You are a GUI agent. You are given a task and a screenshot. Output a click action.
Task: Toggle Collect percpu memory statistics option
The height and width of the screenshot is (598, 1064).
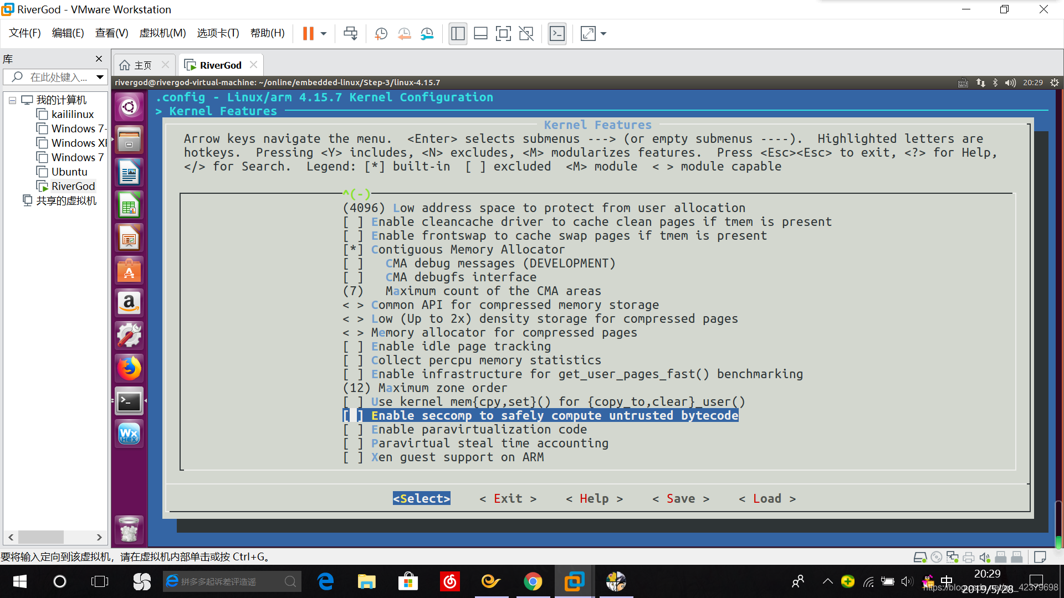click(x=472, y=360)
